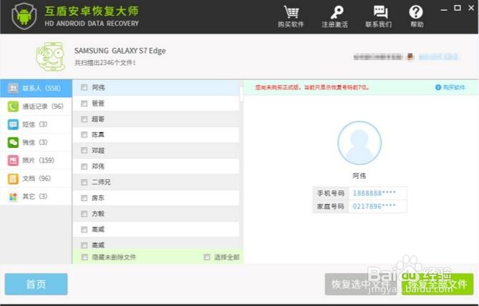Click the green 恢复全部文件 button
Screen dimensions: 479x306
437,285
